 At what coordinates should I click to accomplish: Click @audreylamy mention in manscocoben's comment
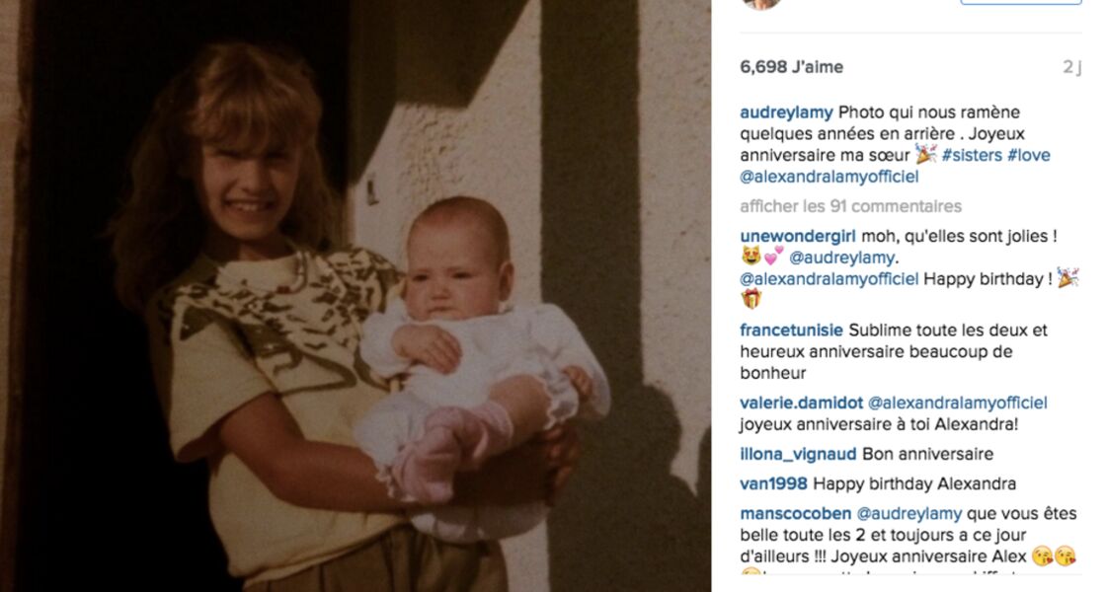[x=909, y=514]
